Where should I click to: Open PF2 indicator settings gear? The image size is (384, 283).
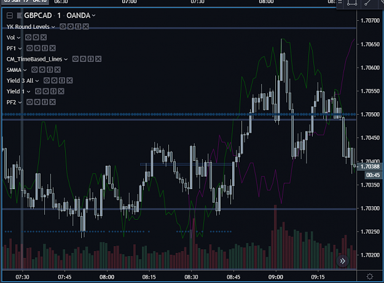37,102
